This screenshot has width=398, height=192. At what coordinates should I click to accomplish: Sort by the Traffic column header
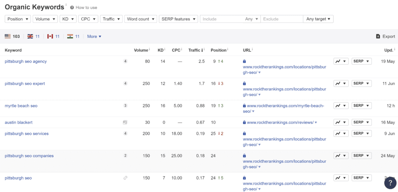(x=196, y=50)
